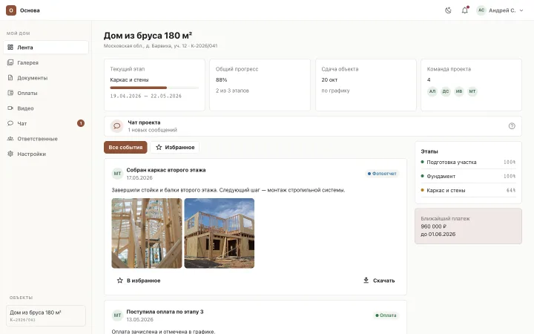534x334 pixels.
Task: Select Каркас и стены stage in Этапы
Action: point(468,190)
